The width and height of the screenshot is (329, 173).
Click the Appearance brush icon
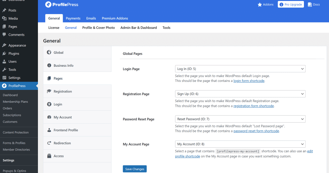[4, 45]
